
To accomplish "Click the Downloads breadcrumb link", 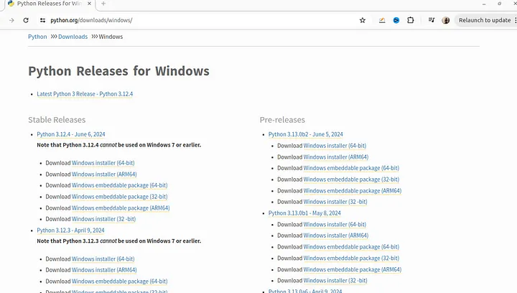I will 73,37.
